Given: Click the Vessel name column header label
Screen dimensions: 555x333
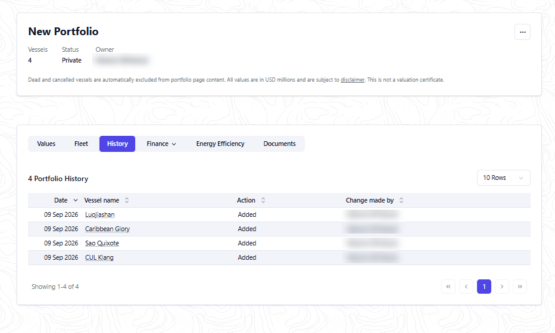Looking at the screenshot, I should [x=102, y=200].
